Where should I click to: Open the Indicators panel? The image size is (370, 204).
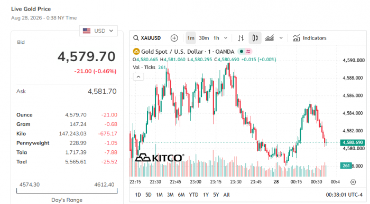click(x=309, y=38)
